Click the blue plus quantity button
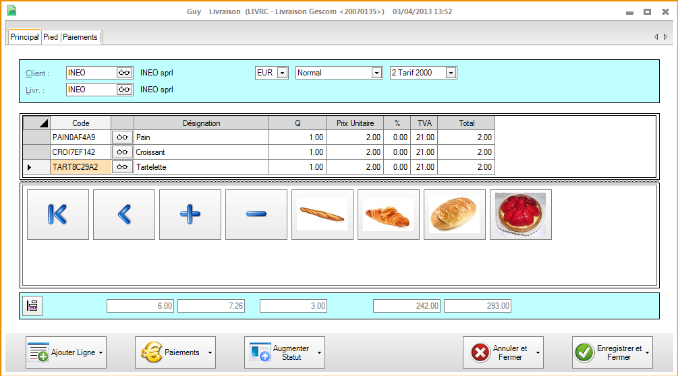Screen dimensions: 678x376 point(190,214)
